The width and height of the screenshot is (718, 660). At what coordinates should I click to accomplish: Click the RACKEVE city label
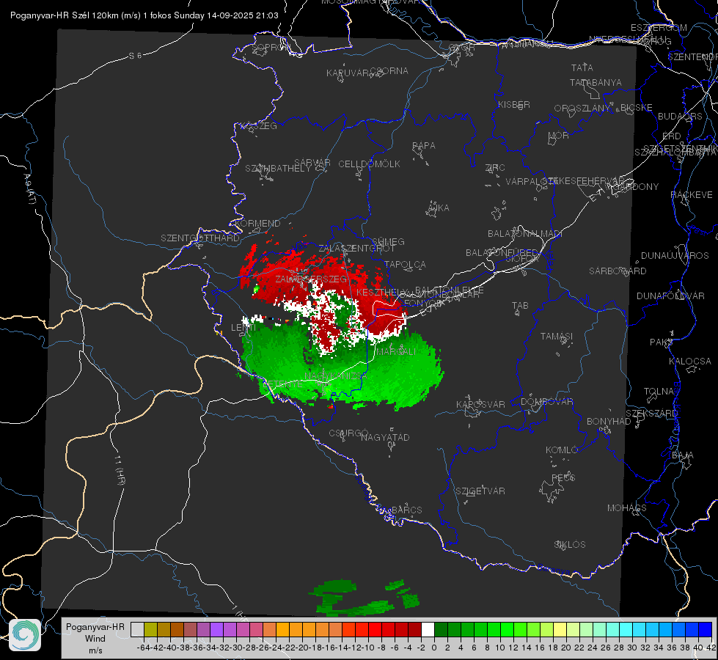point(692,194)
